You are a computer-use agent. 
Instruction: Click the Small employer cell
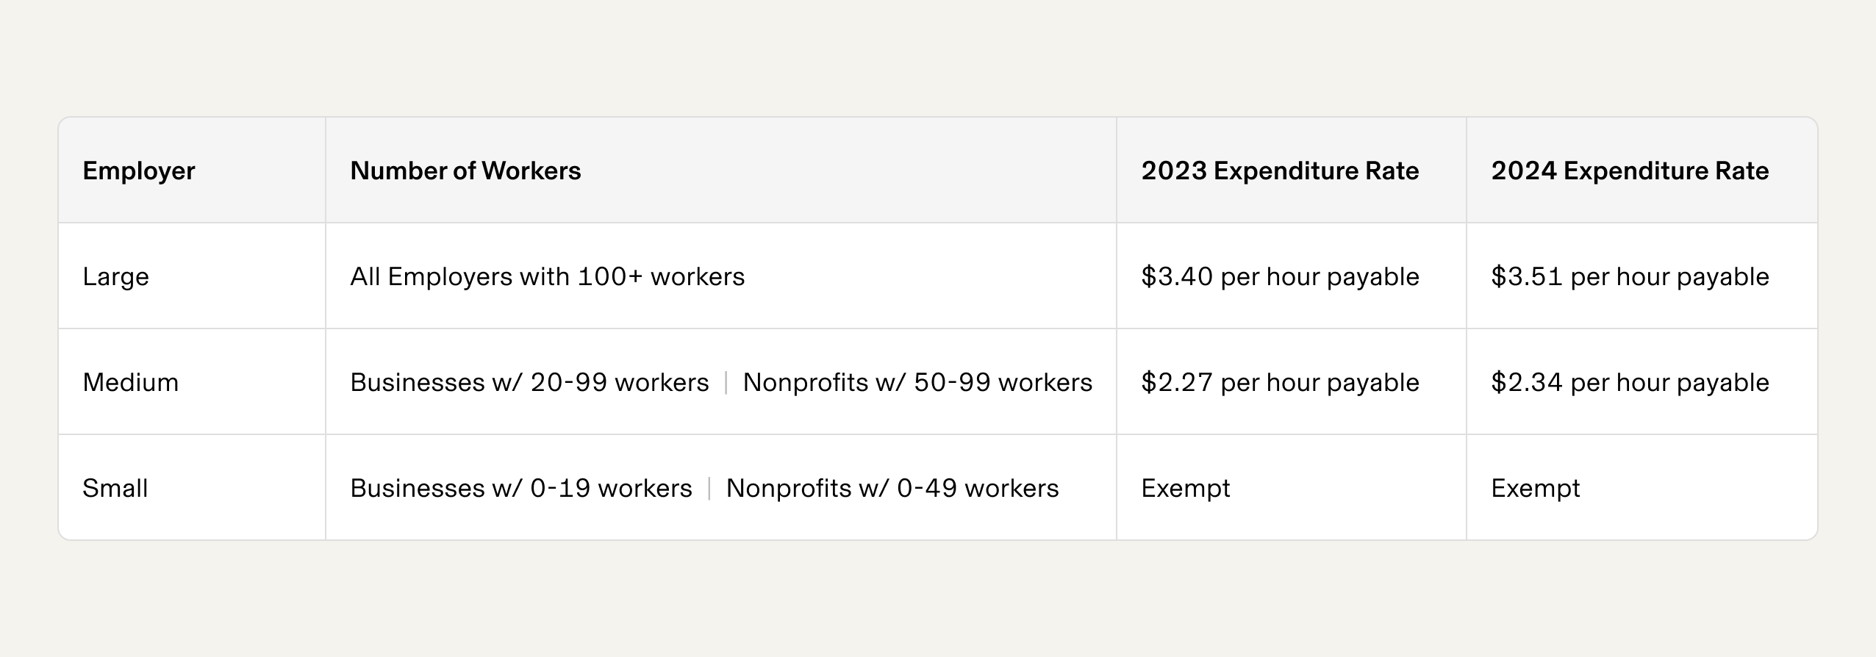pos(115,489)
